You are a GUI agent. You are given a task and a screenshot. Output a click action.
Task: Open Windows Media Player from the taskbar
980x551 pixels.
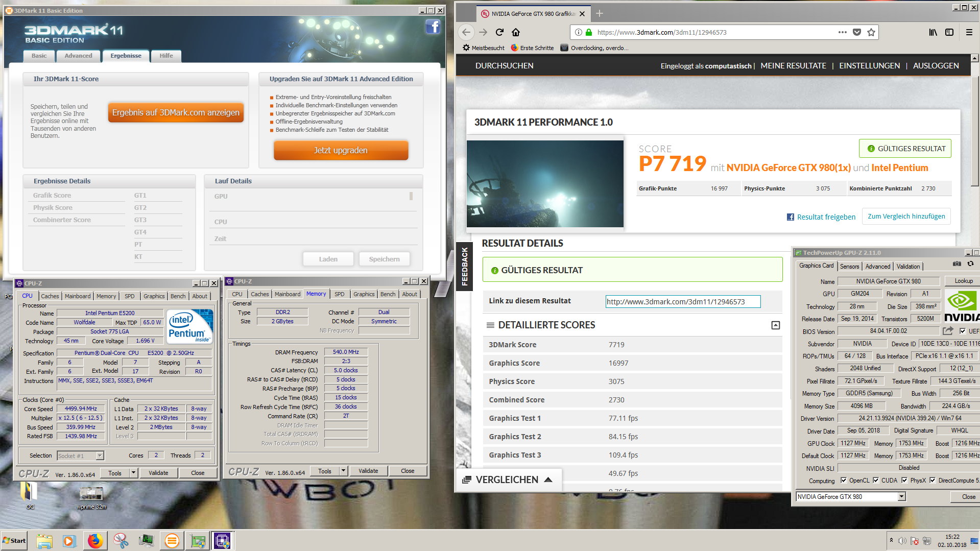[x=69, y=541]
